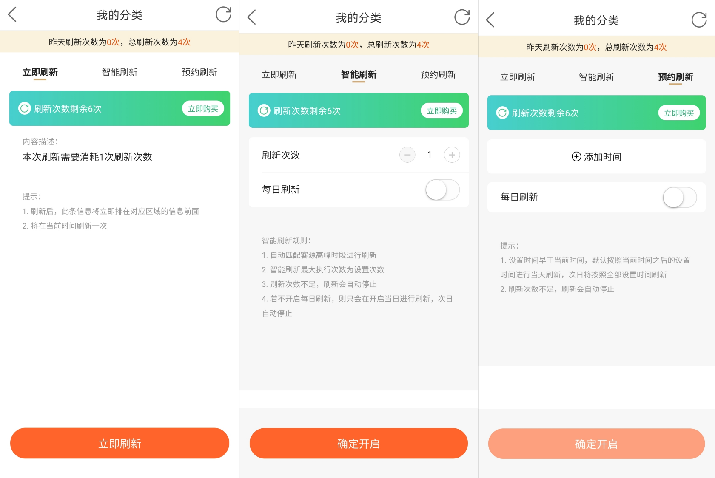
Task: Tap text 本次刷新需要消耗1次刷新次数
Action: point(87,157)
